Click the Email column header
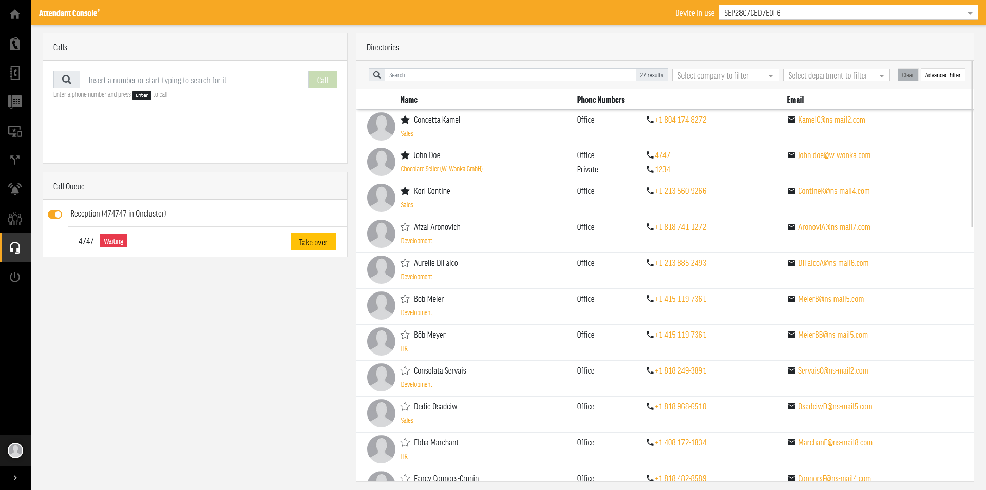Screen dimensions: 986x490 [795, 100]
